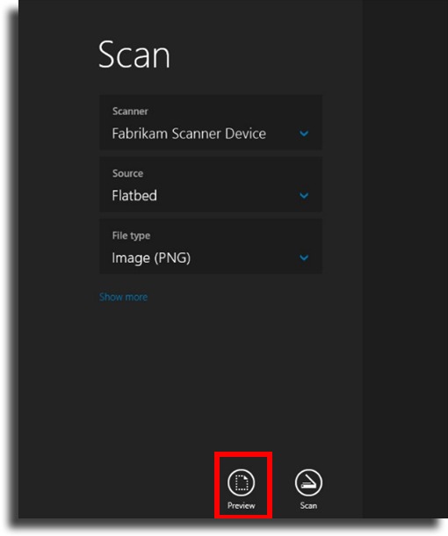The height and width of the screenshot is (536, 448).
Task: Click blank space right of Image (PNG)
Action: (x=244, y=257)
